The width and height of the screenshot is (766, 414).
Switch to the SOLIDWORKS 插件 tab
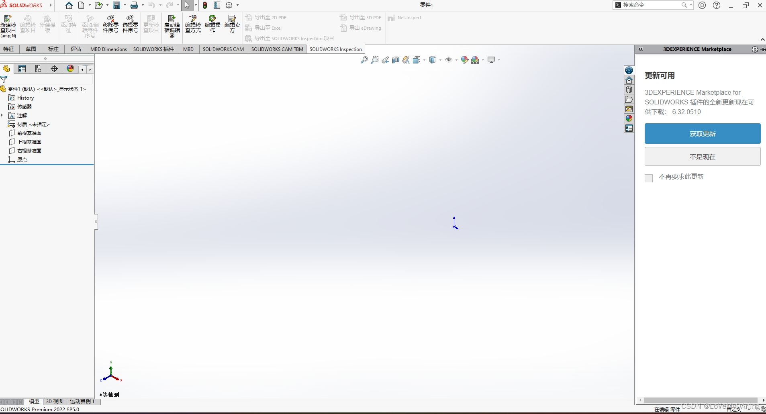[153, 49]
